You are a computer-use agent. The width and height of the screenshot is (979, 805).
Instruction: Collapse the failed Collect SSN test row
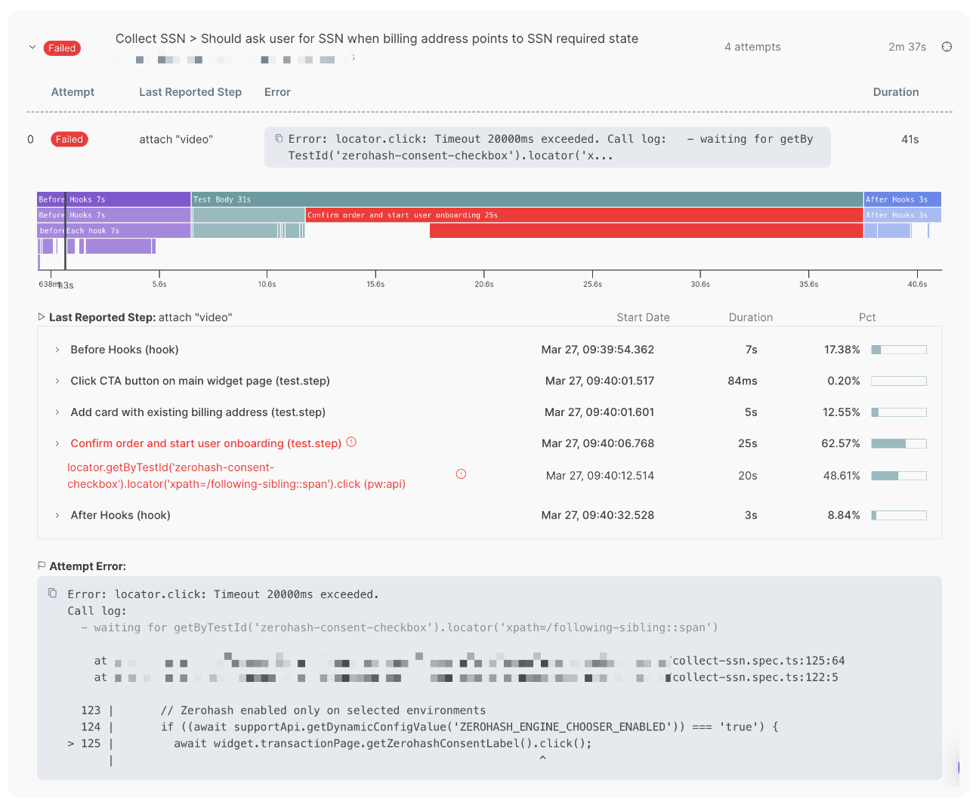32,47
